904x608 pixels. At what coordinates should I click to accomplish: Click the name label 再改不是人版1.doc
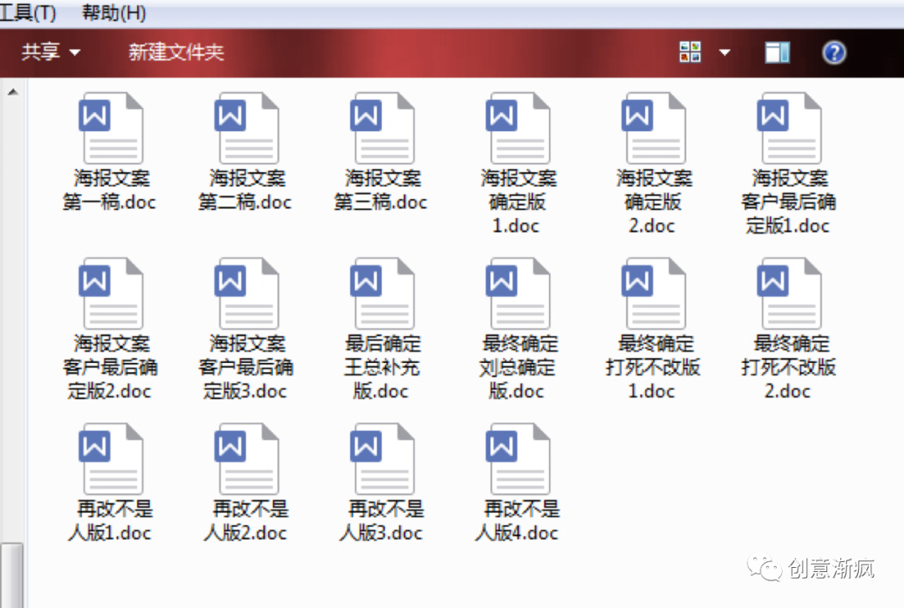[110, 520]
